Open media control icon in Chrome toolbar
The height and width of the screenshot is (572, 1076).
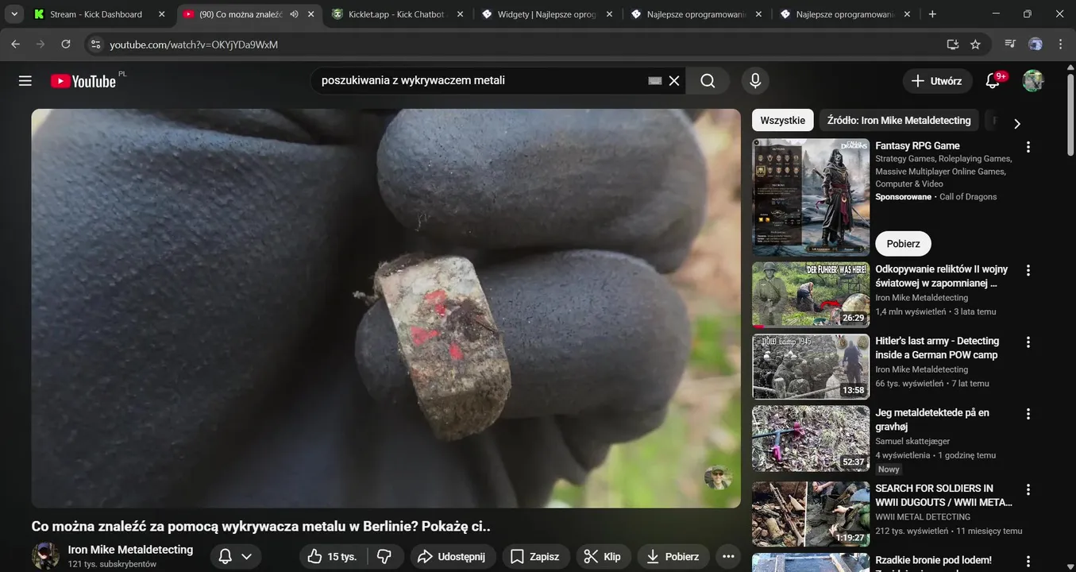pyautogui.click(x=1010, y=44)
